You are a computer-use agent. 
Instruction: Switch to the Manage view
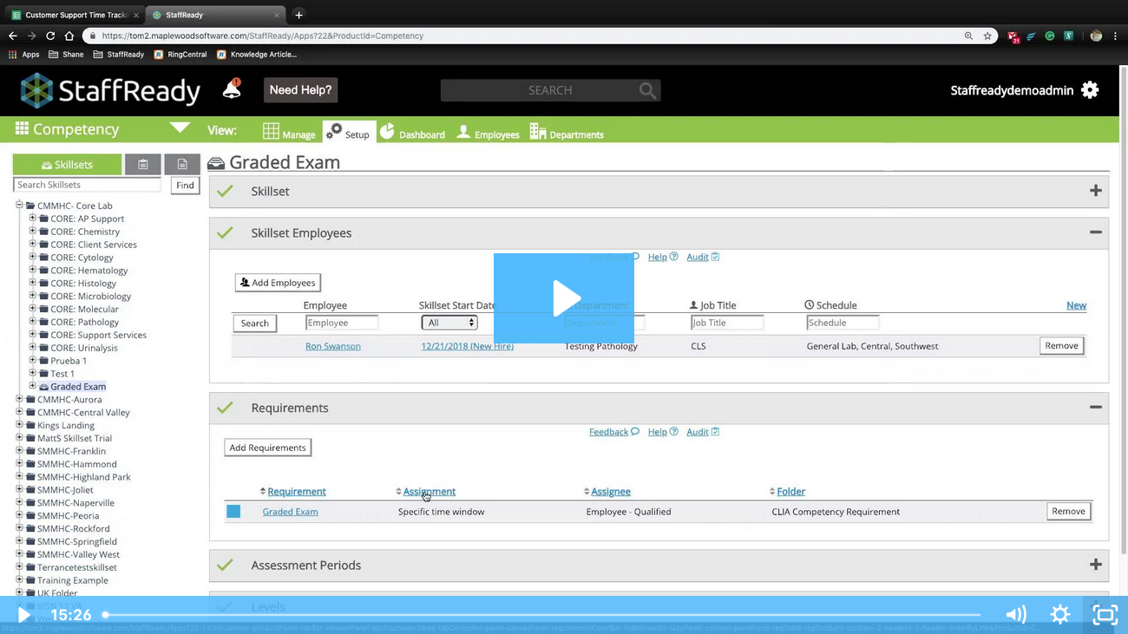[290, 133]
